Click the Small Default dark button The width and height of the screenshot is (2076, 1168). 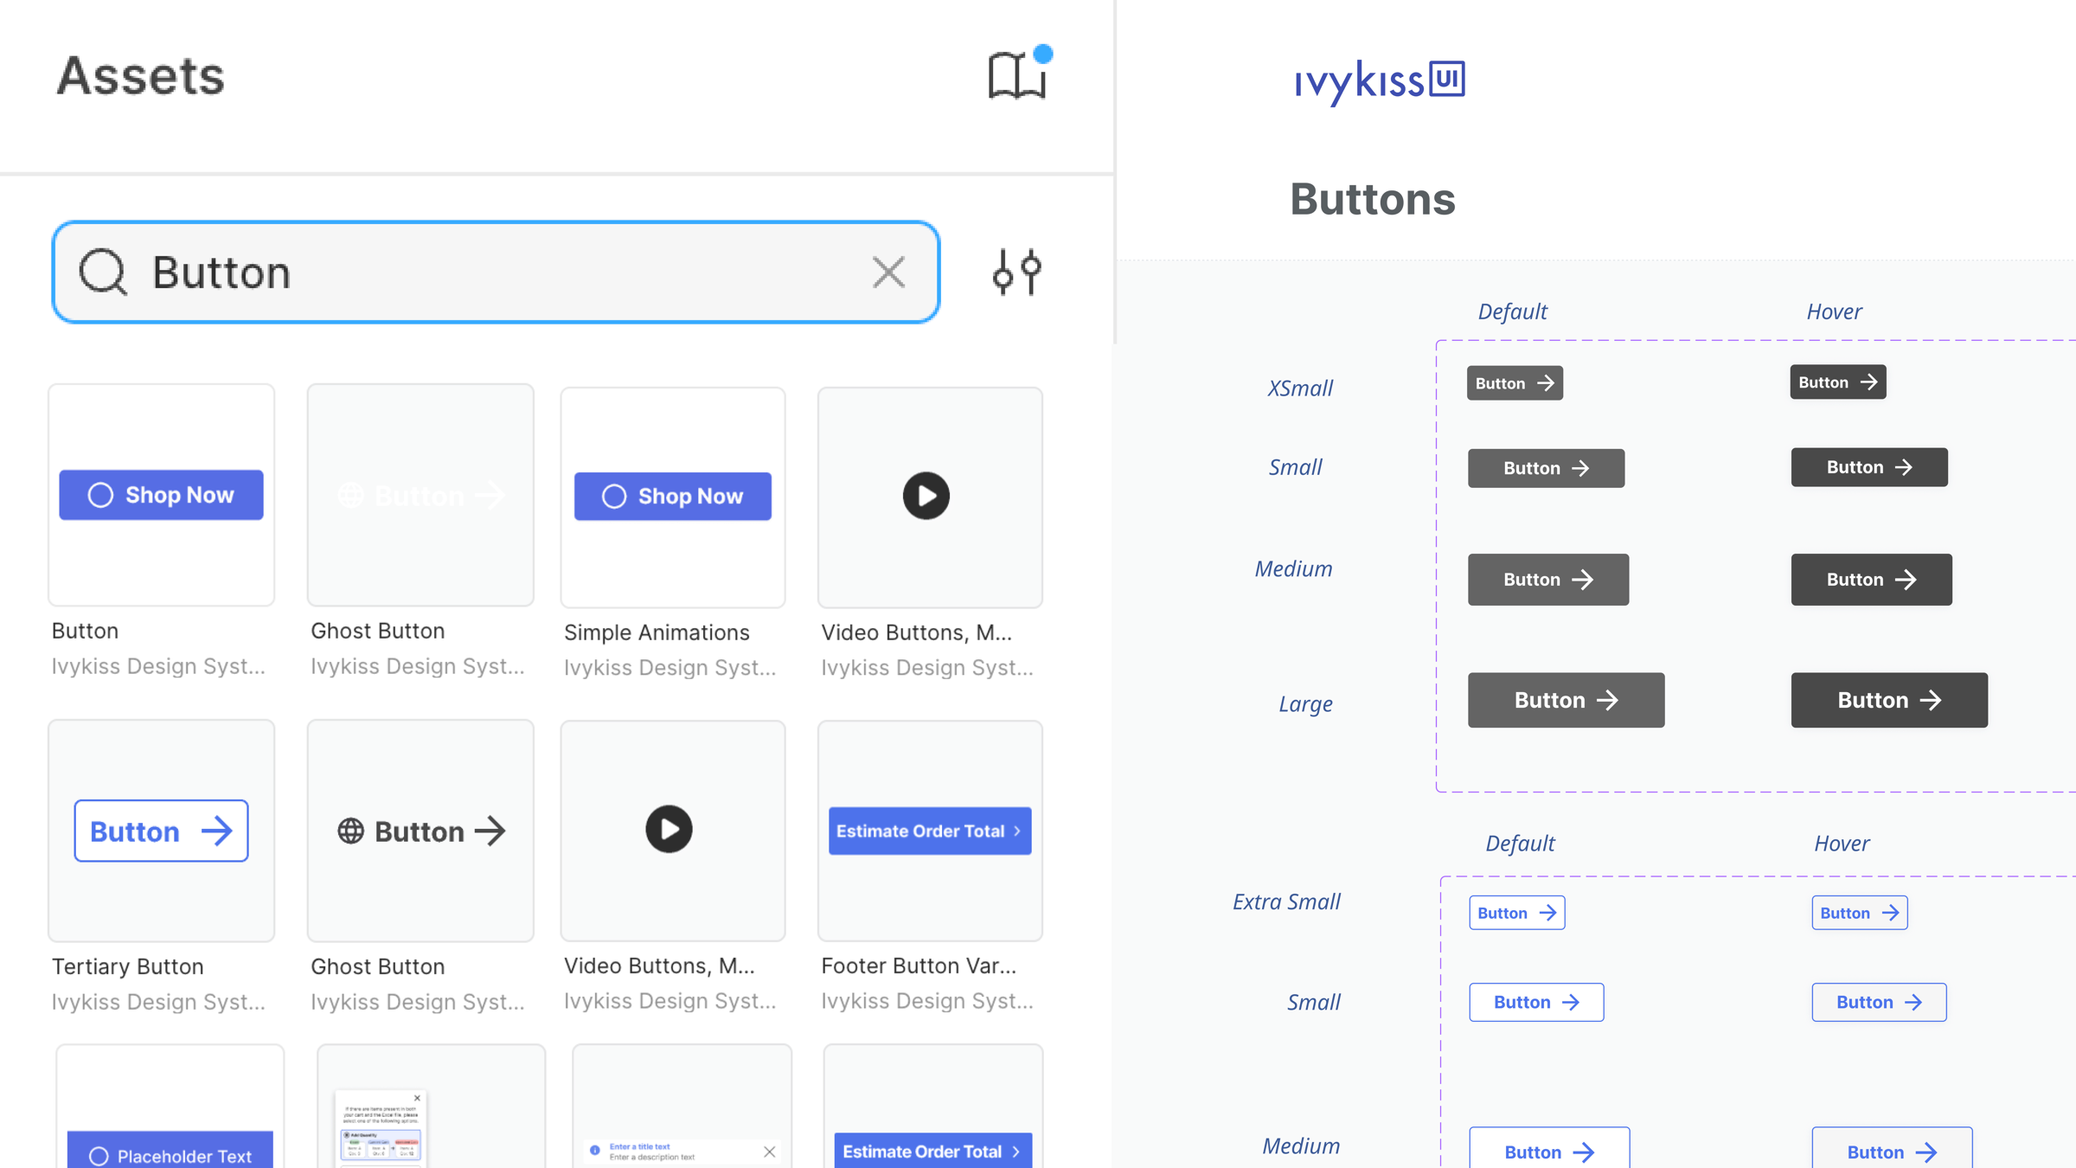click(1546, 468)
